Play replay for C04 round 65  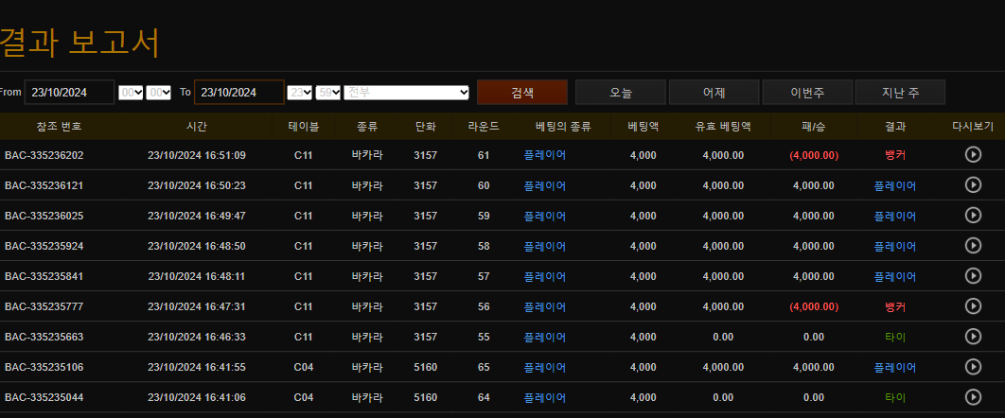pyautogui.click(x=973, y=367)
